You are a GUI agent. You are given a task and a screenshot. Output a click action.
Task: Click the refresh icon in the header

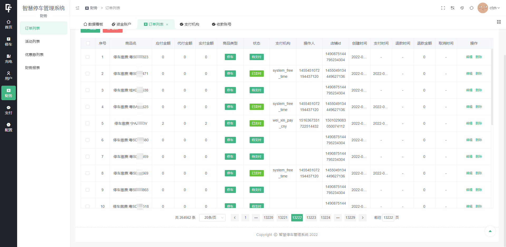click(471, 8)
